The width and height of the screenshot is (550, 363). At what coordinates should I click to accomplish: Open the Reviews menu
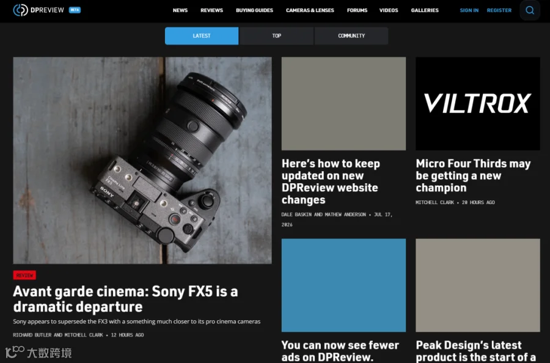coord(211,10)
